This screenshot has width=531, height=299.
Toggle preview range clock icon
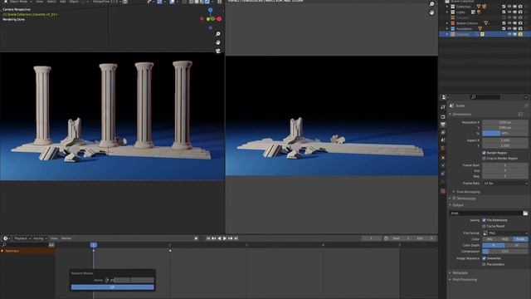[386, 238]
